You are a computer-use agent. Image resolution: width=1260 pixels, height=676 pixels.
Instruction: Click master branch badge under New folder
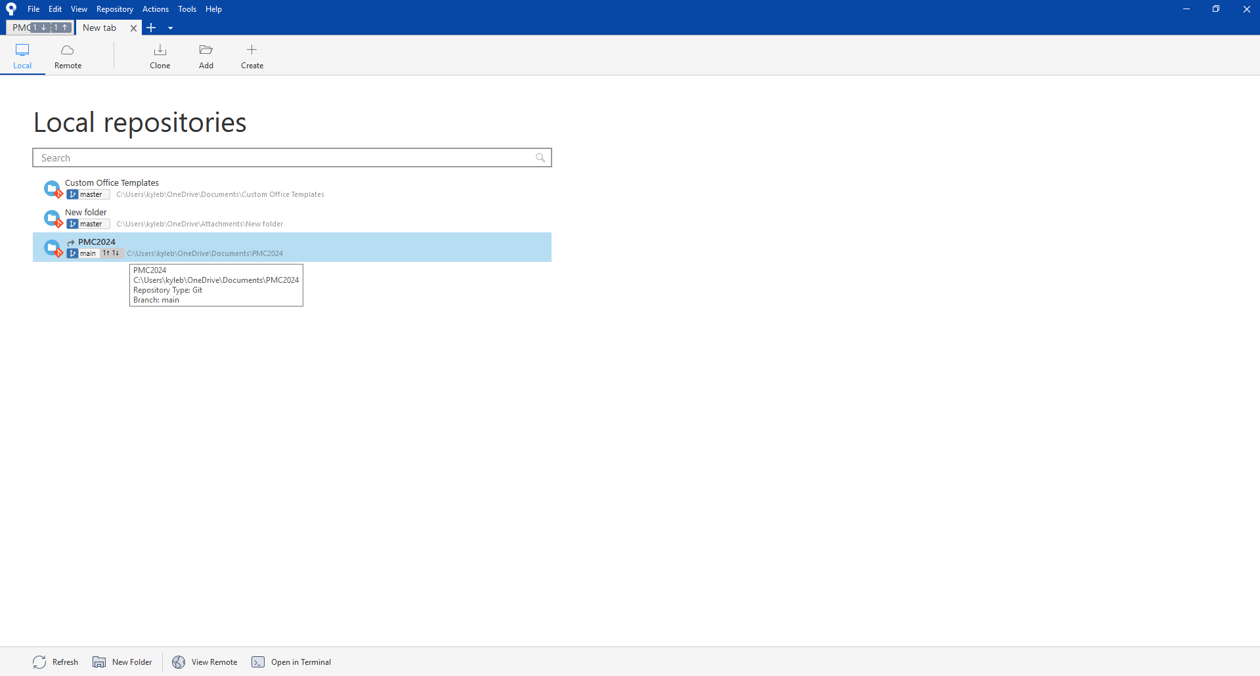(x=88, y=224)
